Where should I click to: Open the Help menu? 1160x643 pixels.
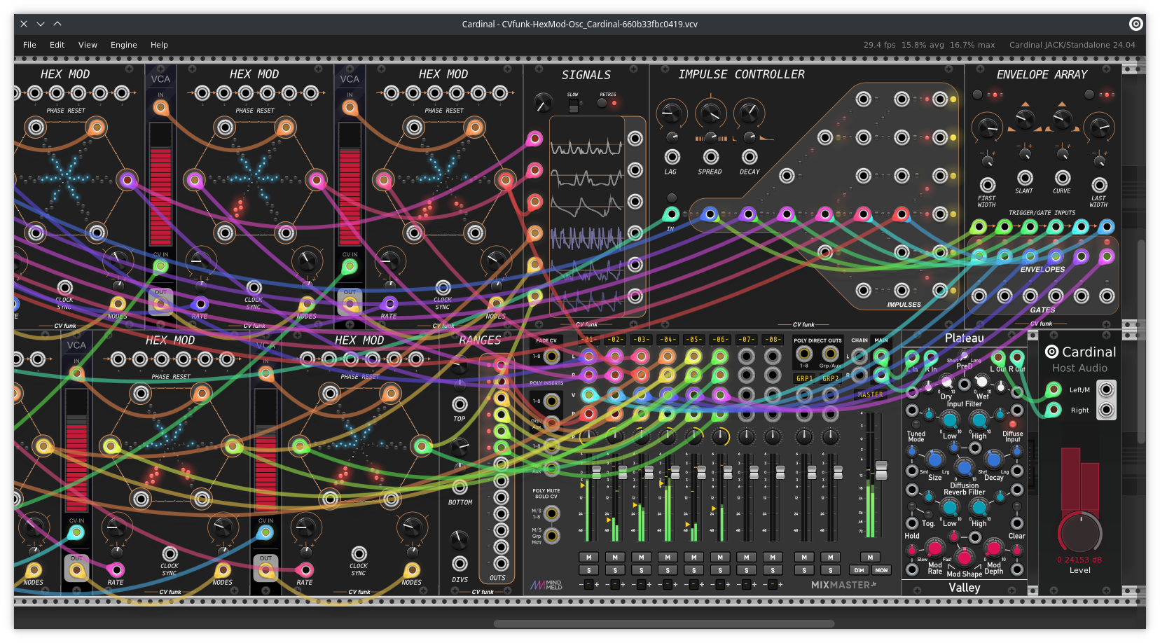[159, 45]
